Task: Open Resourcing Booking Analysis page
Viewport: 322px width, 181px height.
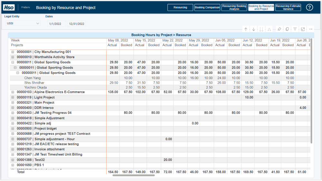Action: coord(234,7)
